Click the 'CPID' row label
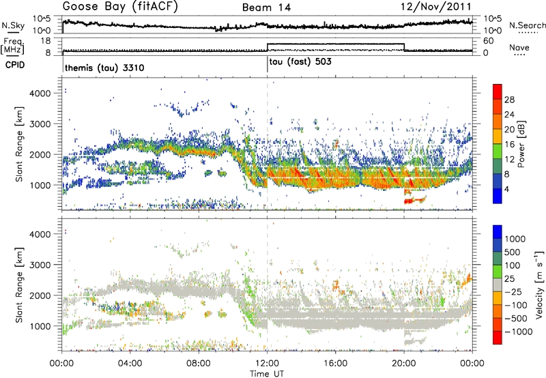The height and width of the screenshot is (378, 546). [15, 65]
